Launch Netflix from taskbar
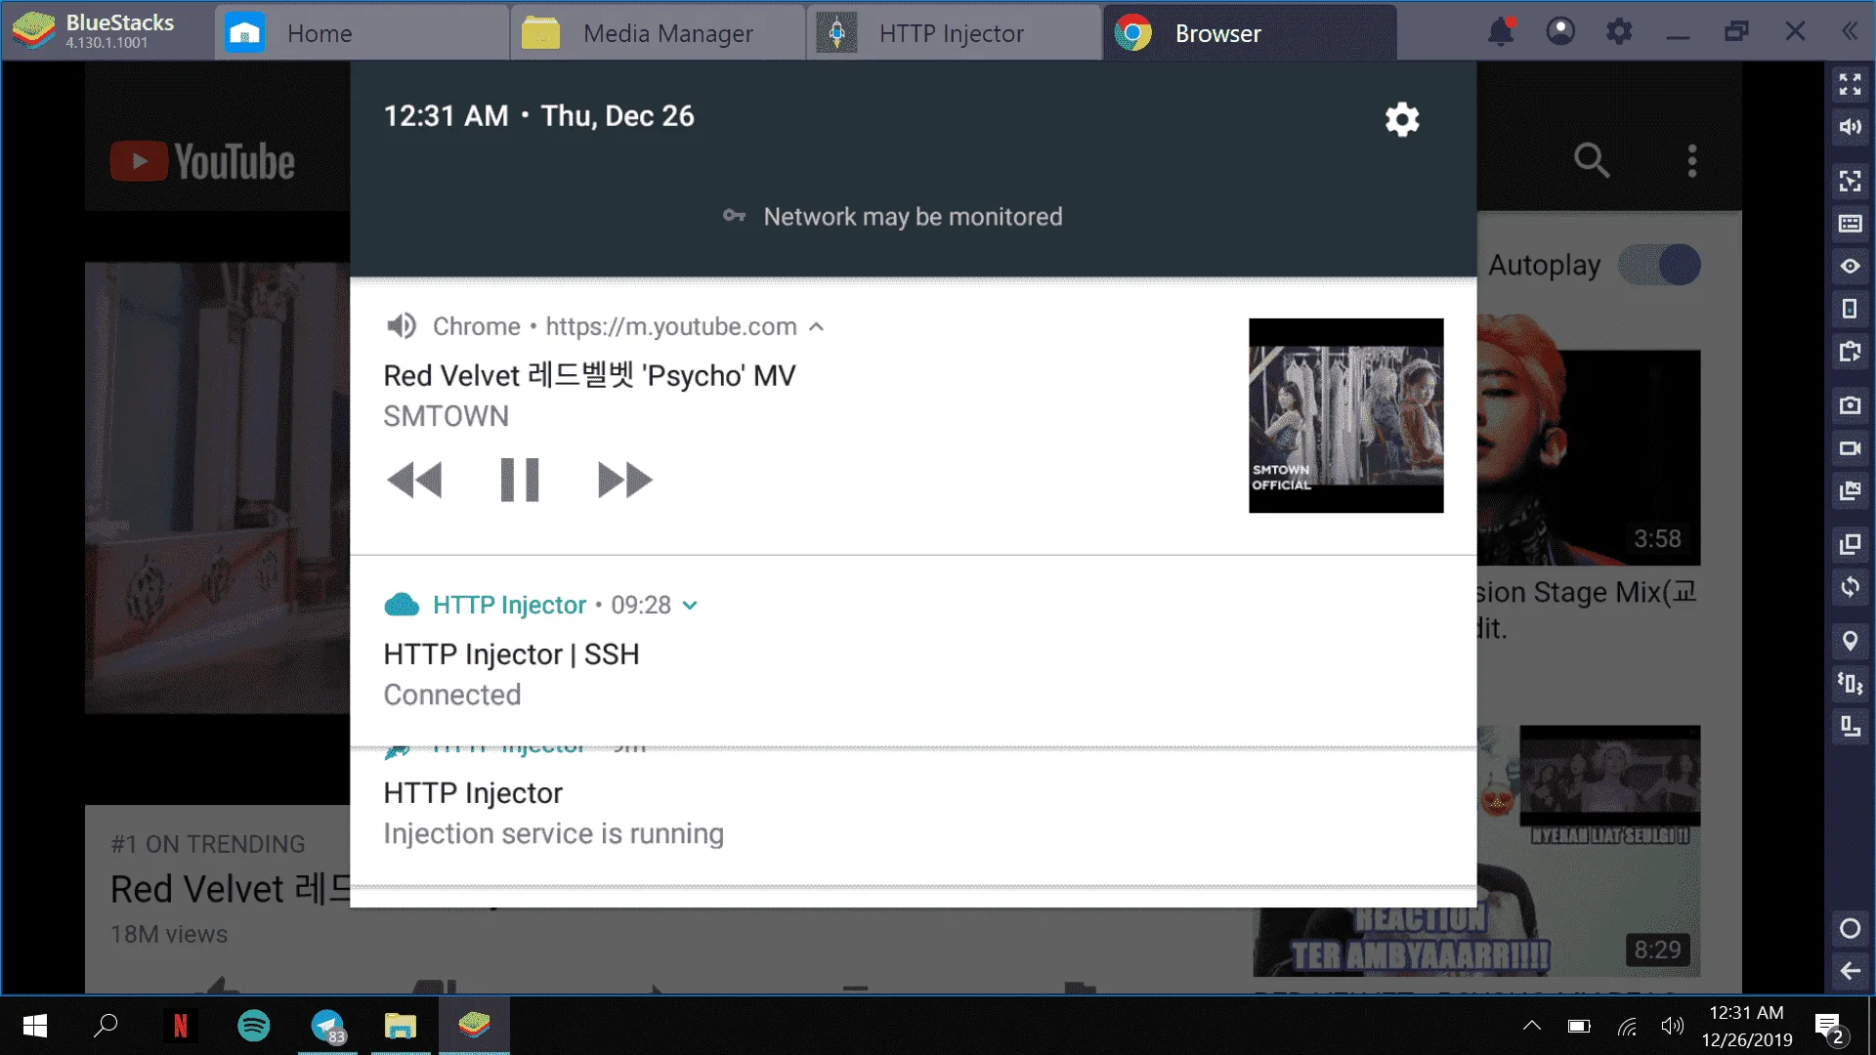 click(180, 1026)
